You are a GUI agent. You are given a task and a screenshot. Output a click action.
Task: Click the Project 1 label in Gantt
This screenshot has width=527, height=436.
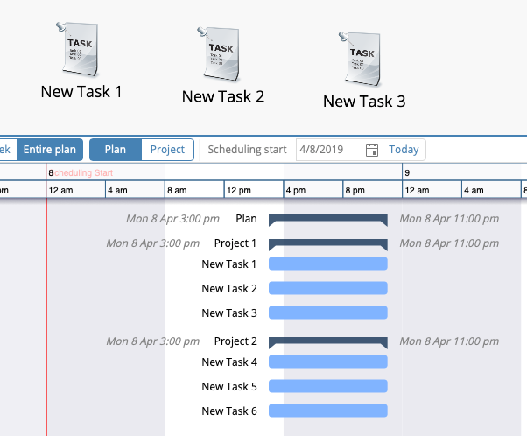(x=235, y=243)
